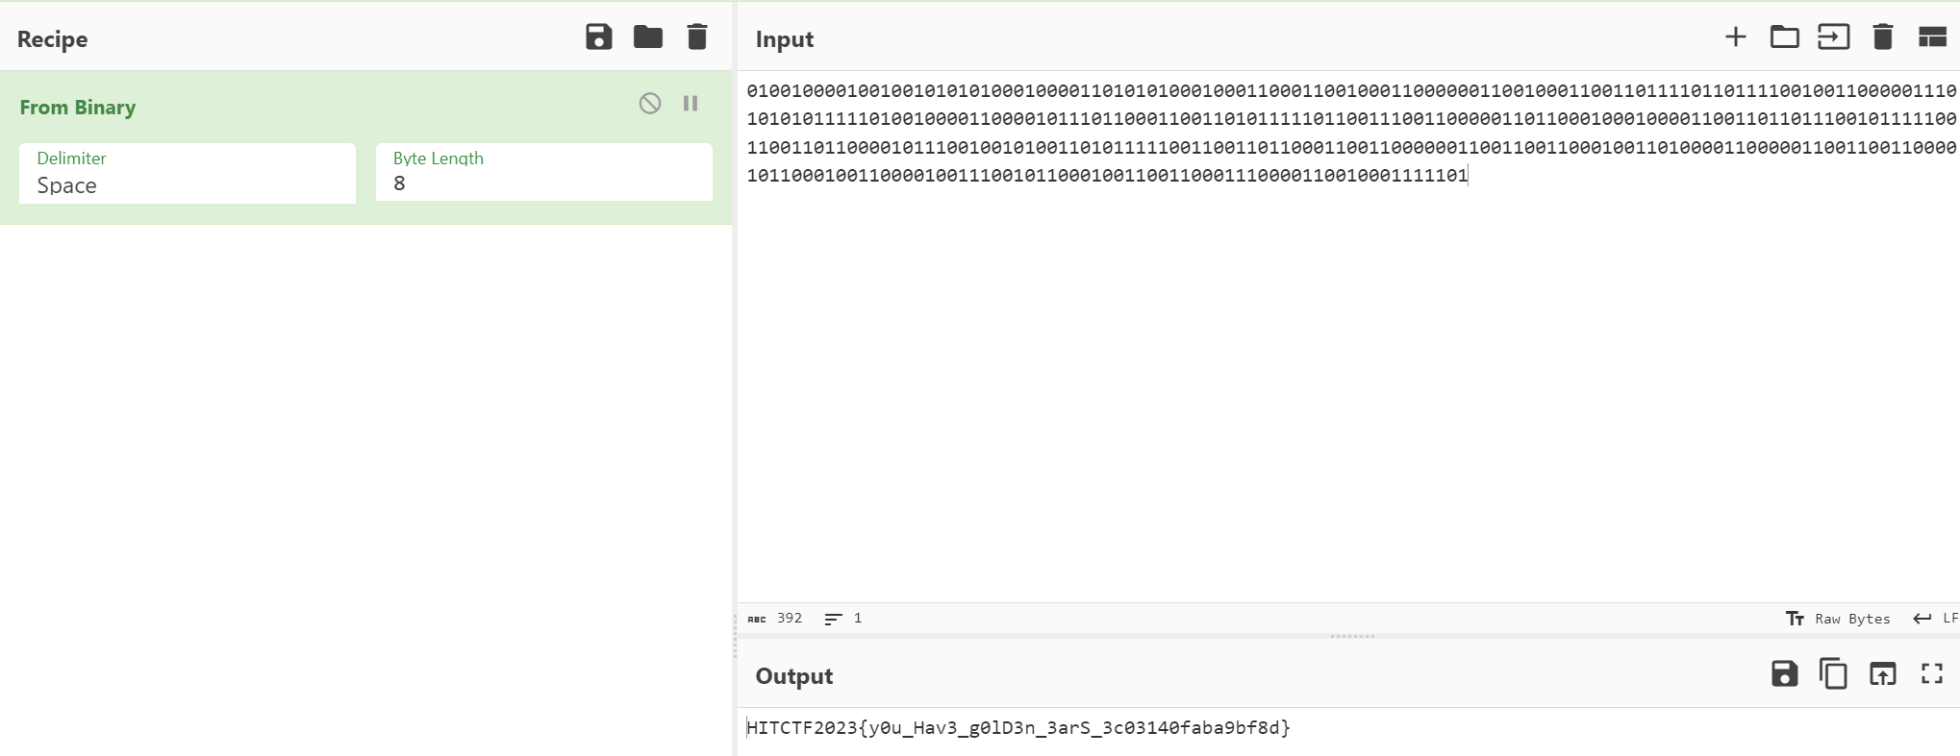The height and width of the screenshot is (756, 1960).
Task: Maximise the output pane
Action: click(1931, 674)
